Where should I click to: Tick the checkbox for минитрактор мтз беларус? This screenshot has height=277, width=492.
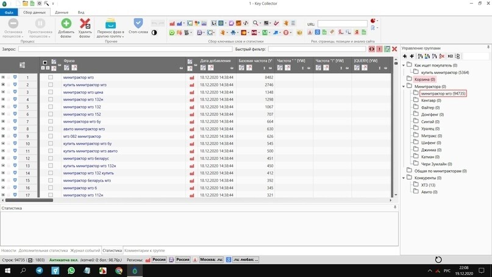click(51, 158)
